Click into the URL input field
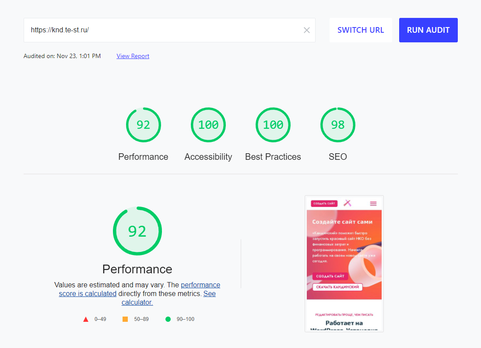481x348 pixels. pyautogui.click(x=162, y=30)
